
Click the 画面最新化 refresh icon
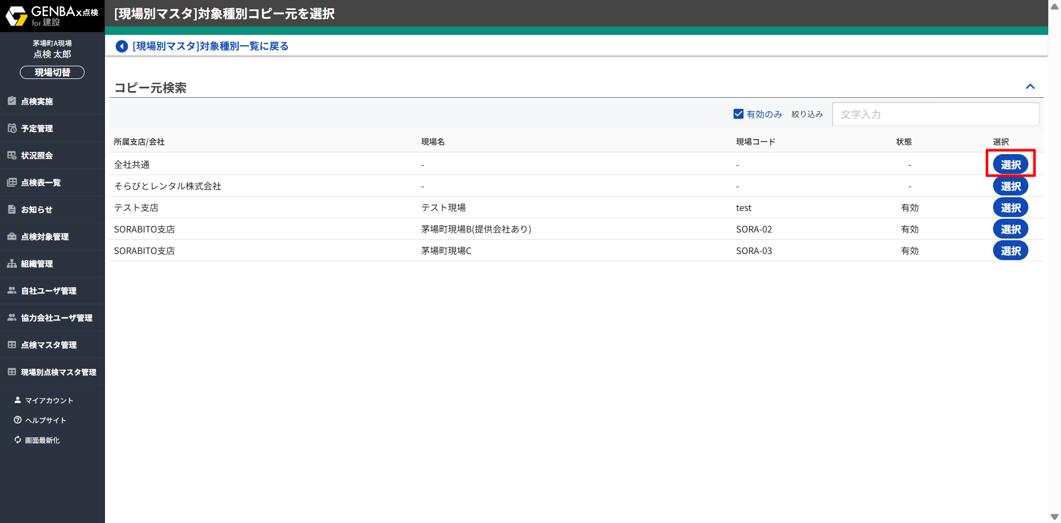coord(18,440)
